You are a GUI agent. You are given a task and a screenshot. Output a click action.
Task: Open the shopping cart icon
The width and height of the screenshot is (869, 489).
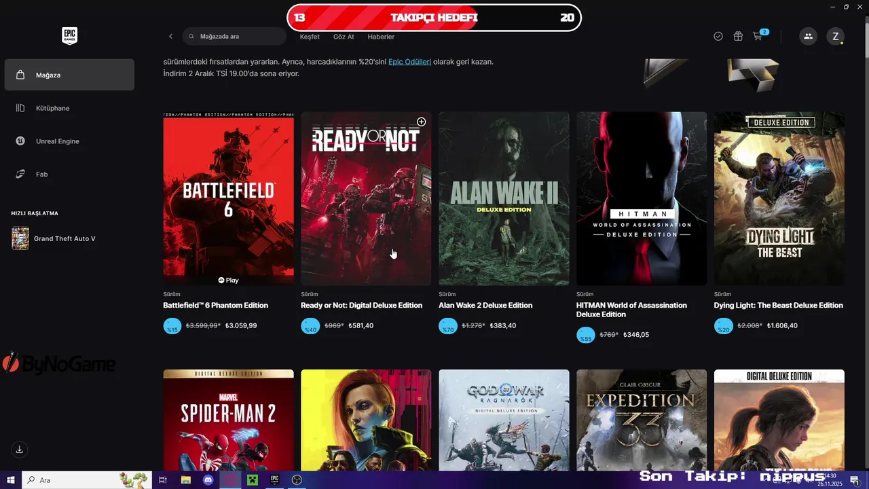[x=759, y=35]
